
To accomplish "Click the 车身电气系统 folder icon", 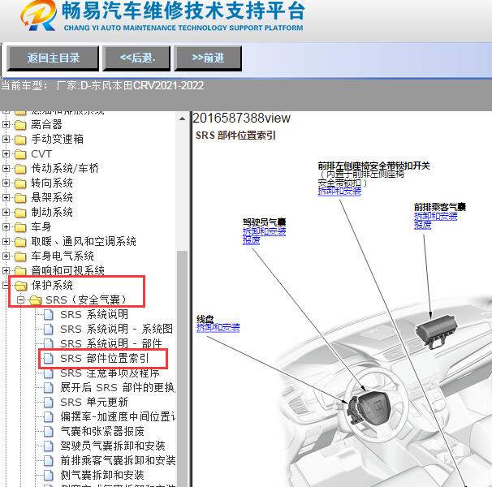I will tap(20, 256).
